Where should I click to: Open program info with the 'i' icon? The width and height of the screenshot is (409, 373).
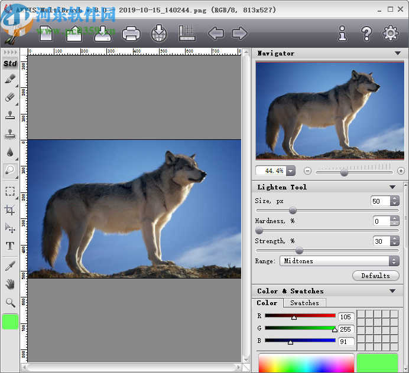[x=342, y=33]
